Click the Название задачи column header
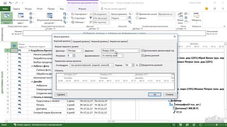Screen dimensions: 227x127 click(x=37, y=47)
